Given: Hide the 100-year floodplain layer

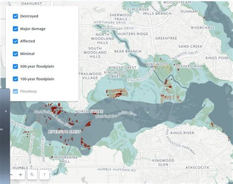Looking at the screenshot, I should pos(15,79).
